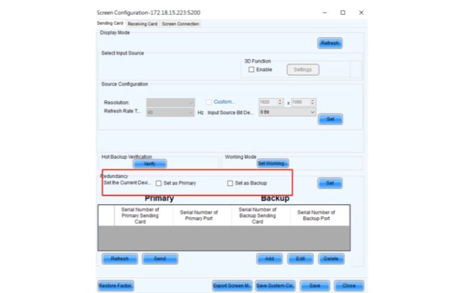Click the Delete button below the table
The height and width of the screenshot is (293, 459).
(x=331, y=259)
